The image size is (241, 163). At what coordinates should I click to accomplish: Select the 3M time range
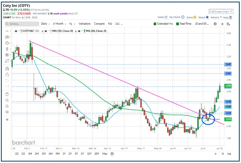click(x=44, y=154)
